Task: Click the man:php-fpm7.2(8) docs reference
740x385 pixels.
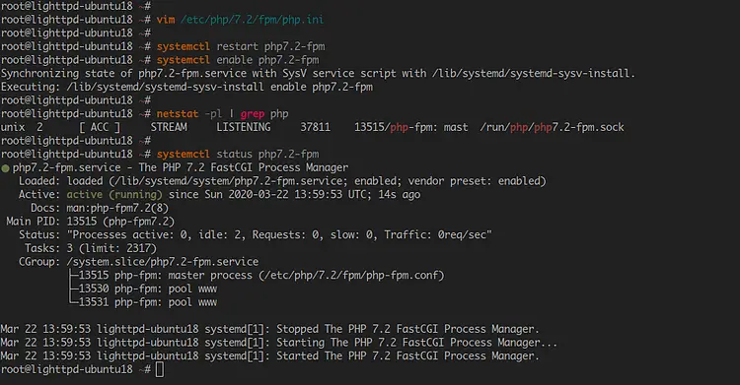Action: (x=117, y=209)
